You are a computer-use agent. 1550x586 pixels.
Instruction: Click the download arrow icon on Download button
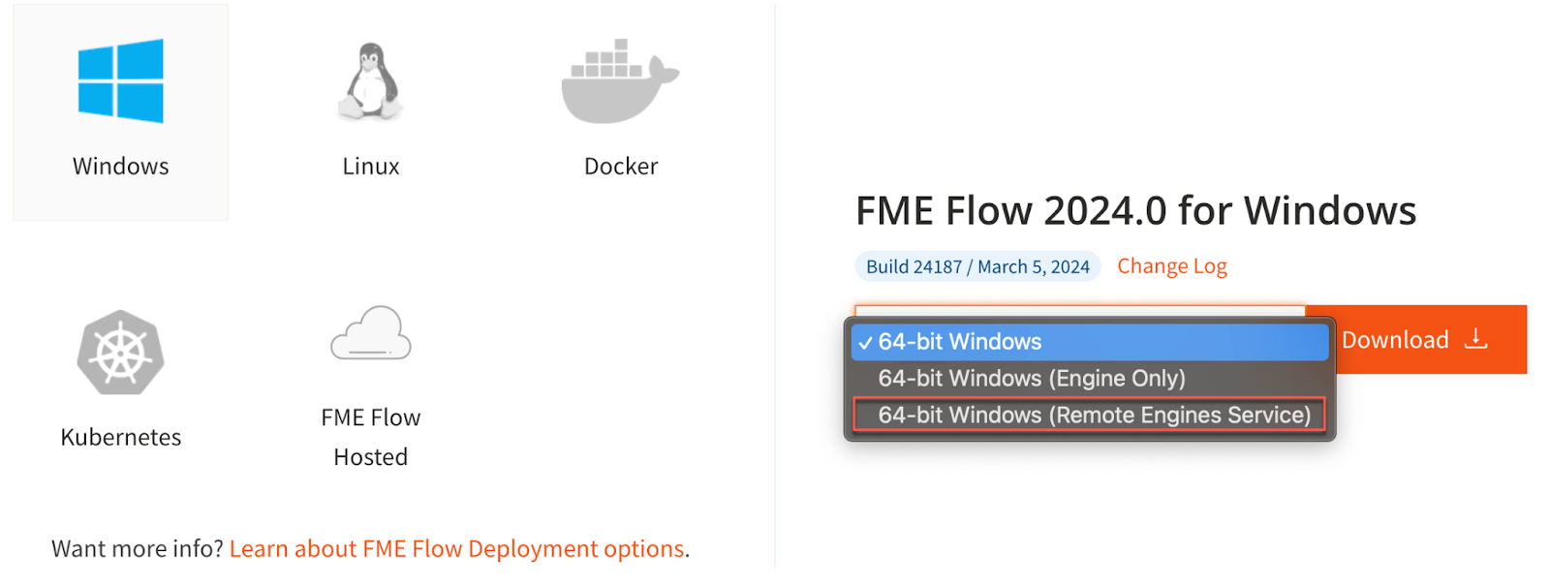click(x=1475, y=339)
